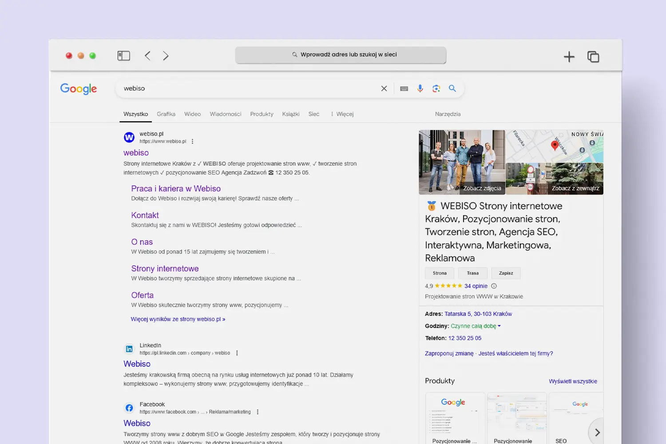This screenshot has width=666, height=444.
Task: Open options menu for LinkedIn result
Action: point(237,353)
